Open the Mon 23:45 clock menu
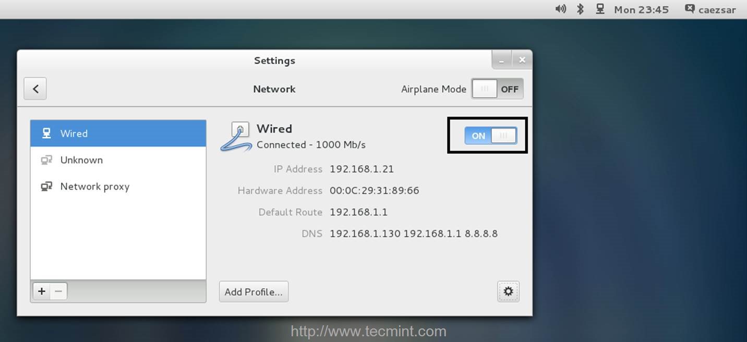Screen dimensions: 747x342 click(x=641, y=9)
